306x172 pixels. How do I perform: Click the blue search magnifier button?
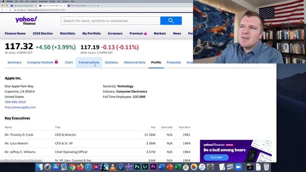click(x=171, y=21)
